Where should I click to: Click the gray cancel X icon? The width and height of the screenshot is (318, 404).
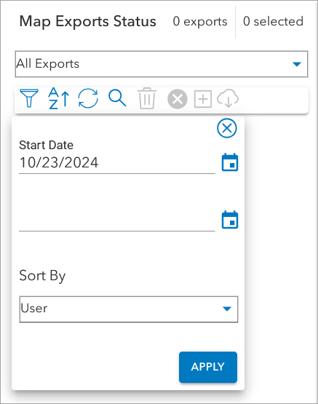[x=177, y=99]
